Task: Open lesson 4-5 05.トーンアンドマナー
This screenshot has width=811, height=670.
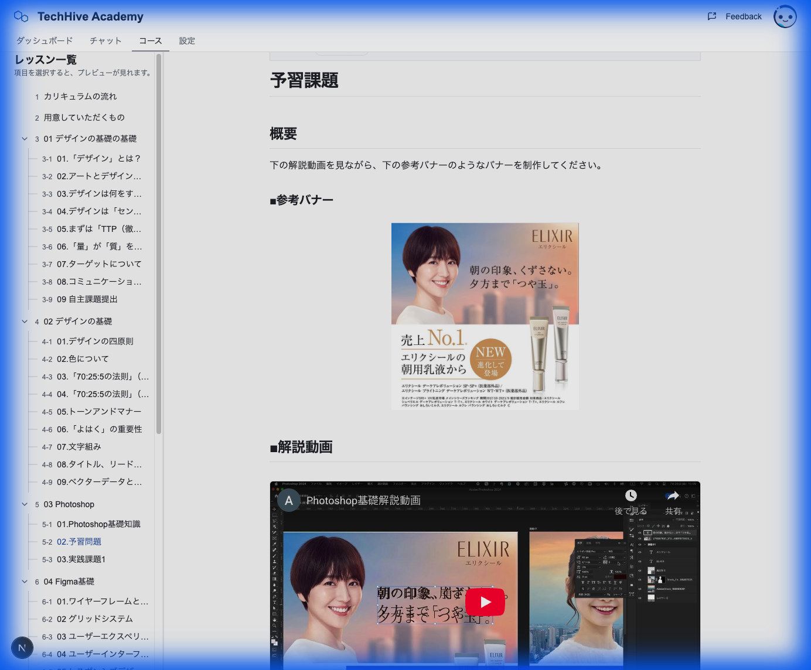Action: click(x=98, y=412)
